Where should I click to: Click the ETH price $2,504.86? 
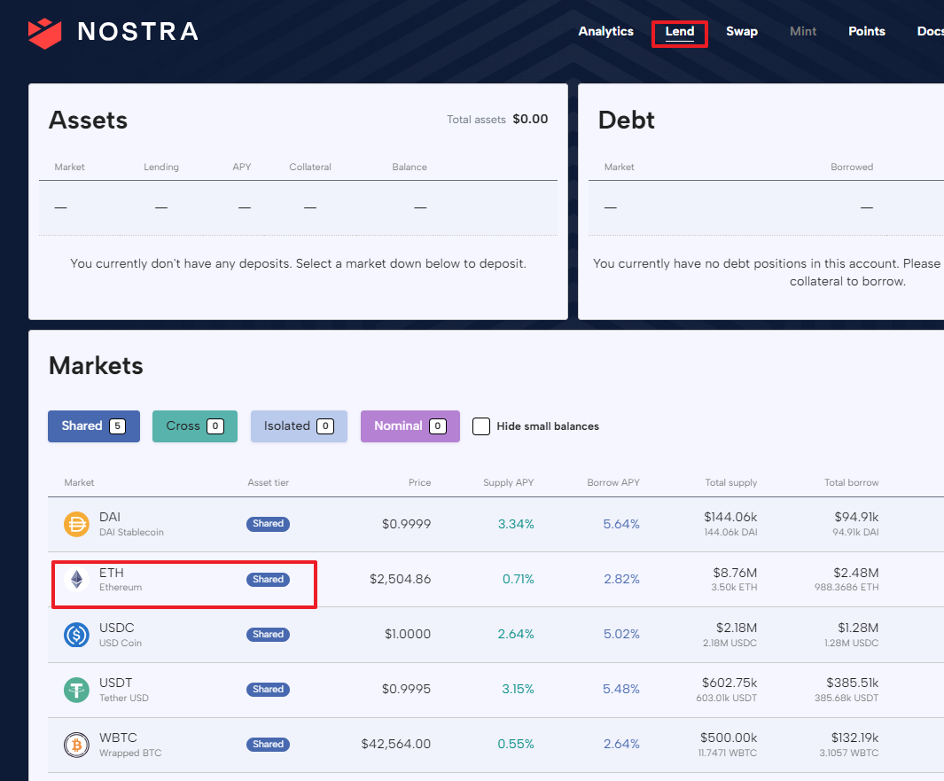point(401,579)
